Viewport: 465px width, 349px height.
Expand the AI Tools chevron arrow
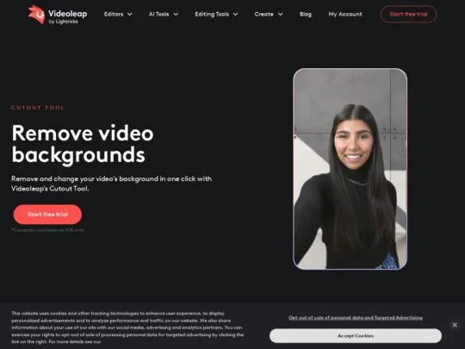click(x=176, y=15)
